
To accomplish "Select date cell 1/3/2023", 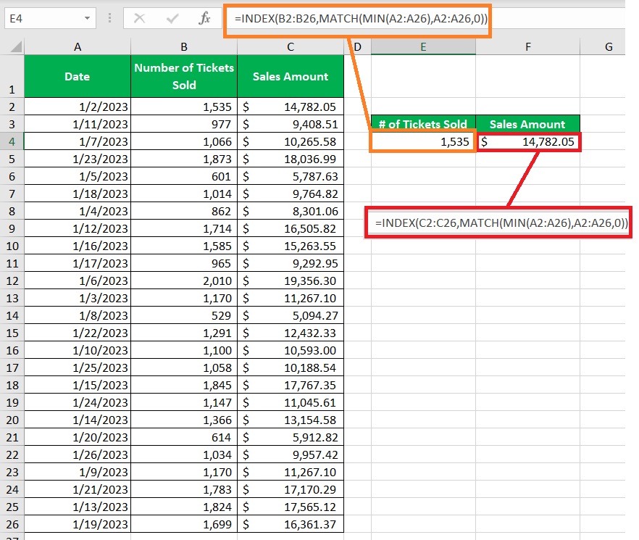I will point(78,298).
